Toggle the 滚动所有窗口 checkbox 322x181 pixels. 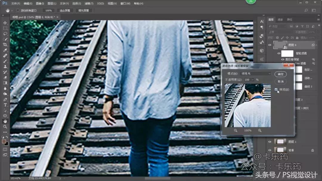18,10
